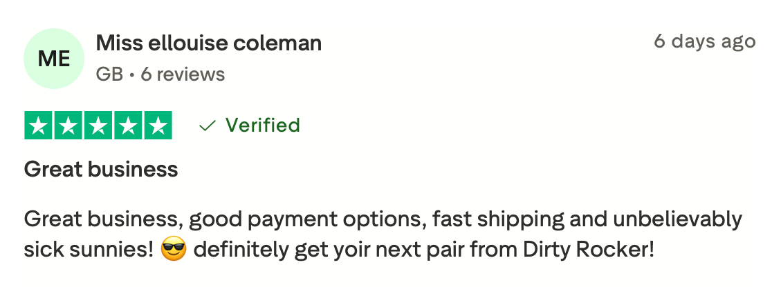Click the review body first line
772x287 pixels.
[x=383, y=219]
